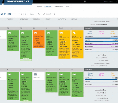Click the calendar search magnifier icon
The height and width of the screenshot is (103, 118).
[x=54, y=14]
